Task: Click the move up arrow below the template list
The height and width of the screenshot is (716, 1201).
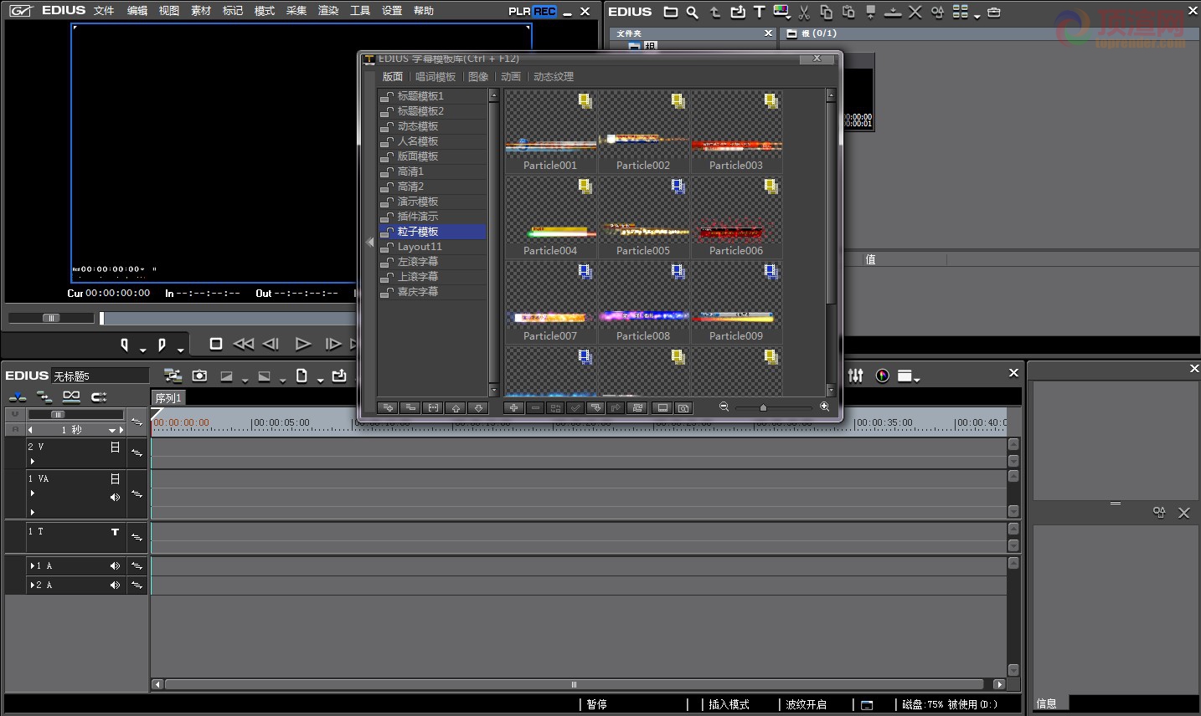Action: (x=456, y=407)
